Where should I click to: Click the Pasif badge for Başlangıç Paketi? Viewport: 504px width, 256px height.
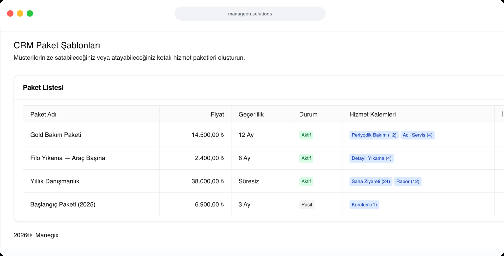tap(307, 205)
